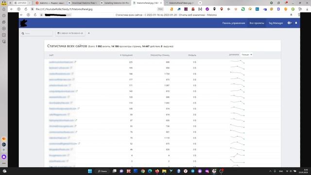Open a new browser tab with the plus button

[200, 3]
